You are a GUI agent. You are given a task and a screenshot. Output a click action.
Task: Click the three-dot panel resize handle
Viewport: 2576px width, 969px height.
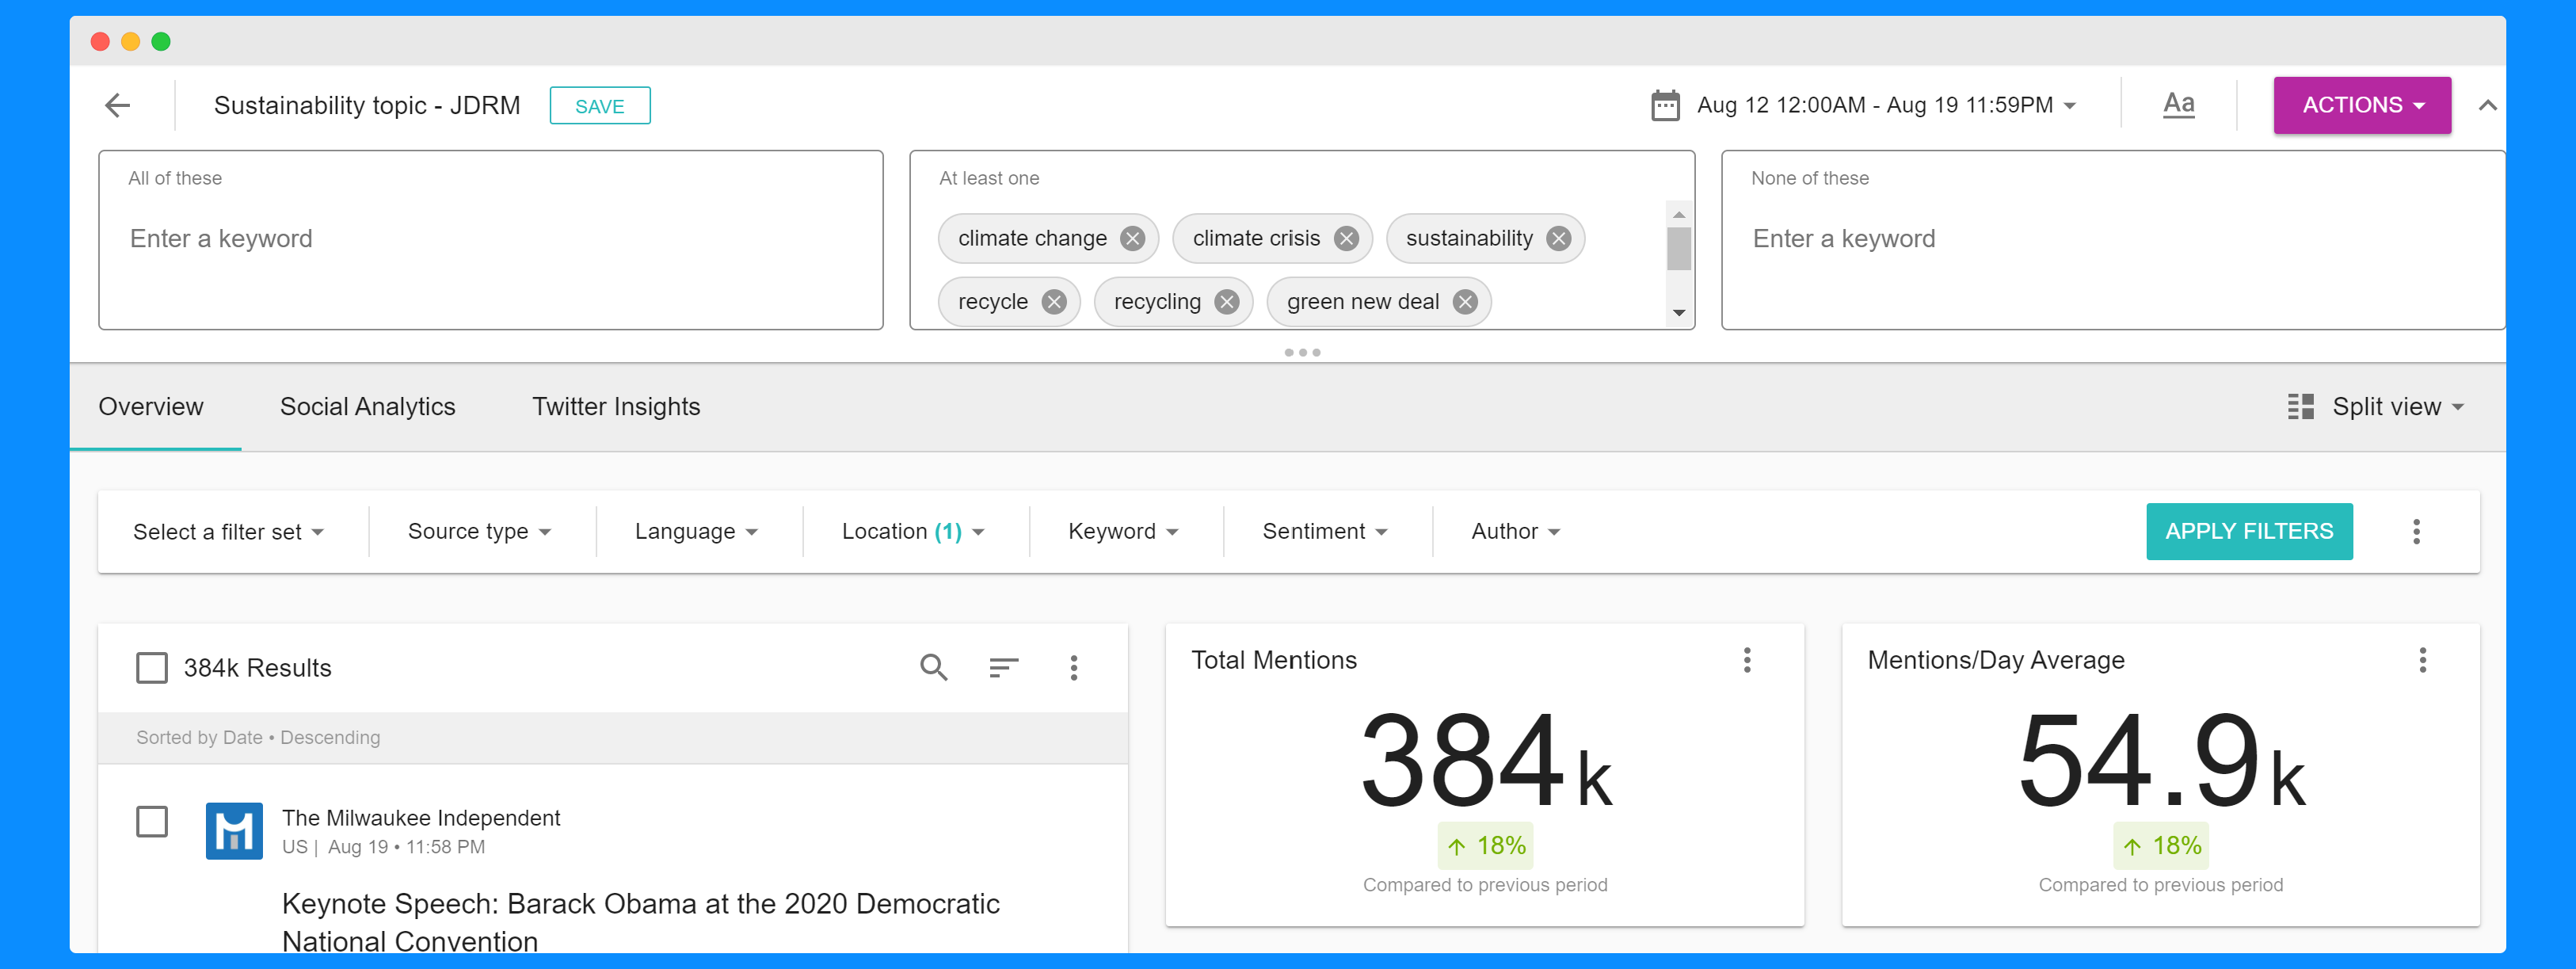point(1301,352)
